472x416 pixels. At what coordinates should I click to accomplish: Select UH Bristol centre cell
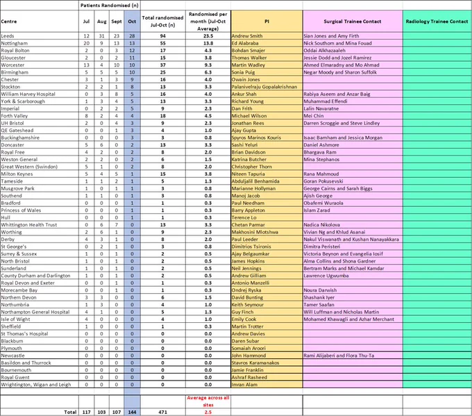pyautogui.click(x=40, y=123)
